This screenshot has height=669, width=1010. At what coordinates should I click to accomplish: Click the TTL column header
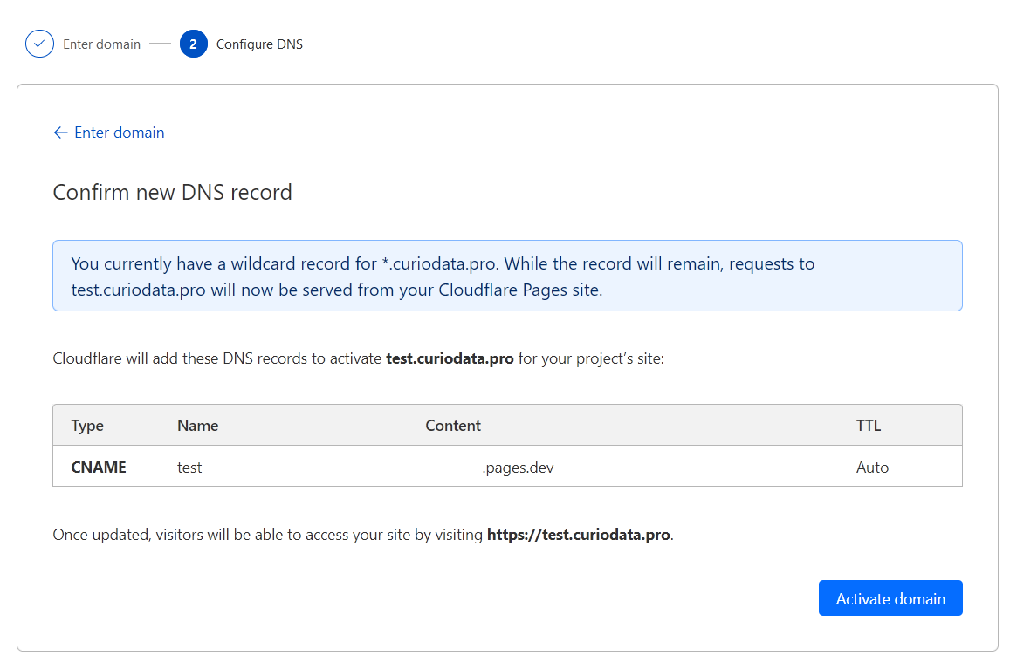868,426
